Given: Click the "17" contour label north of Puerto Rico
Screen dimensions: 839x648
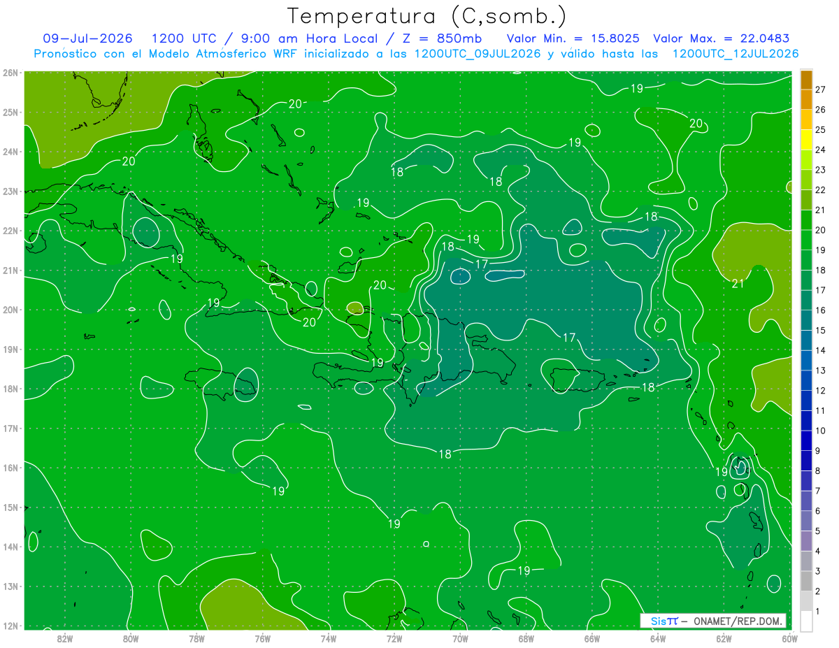Looking at the screenshot, I should [x=569, y=338].
